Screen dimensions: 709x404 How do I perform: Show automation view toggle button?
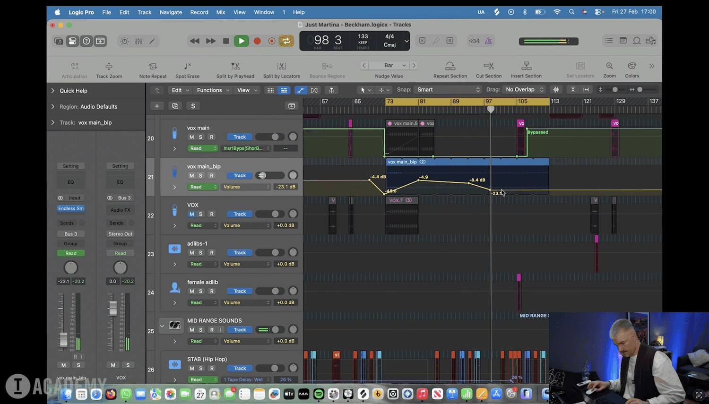tap(300, 90)
